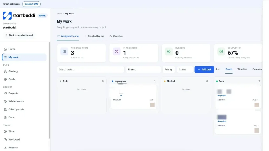
Task: Open the Done task card dated Aug 31
Action: 238,97
